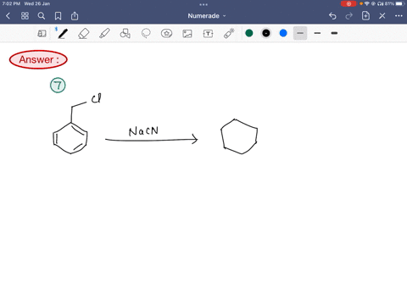Viewport: 407px width, 305px height.
Task: Toggle read-only mode icon
Action: (42, 34)
